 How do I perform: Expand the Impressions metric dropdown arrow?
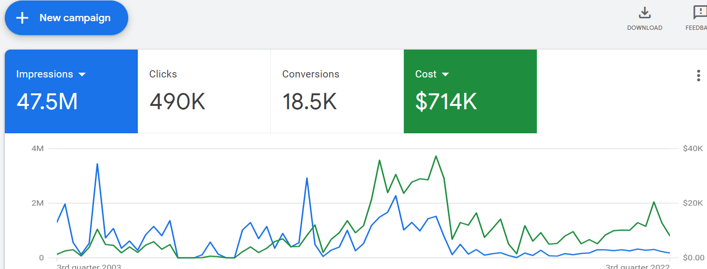click(x=82, y=75)
